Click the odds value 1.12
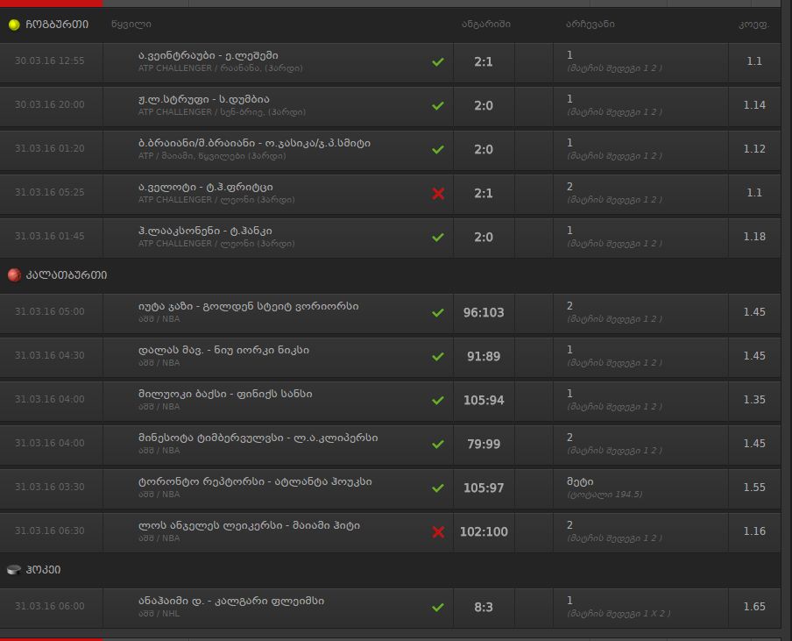This screenshot has height=641, width=792. [754, 149]
